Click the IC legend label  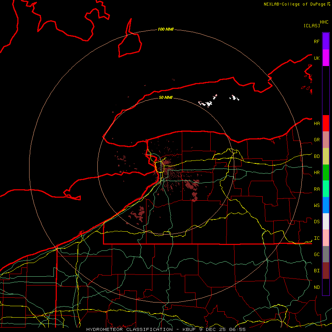(x=317, y=238)
